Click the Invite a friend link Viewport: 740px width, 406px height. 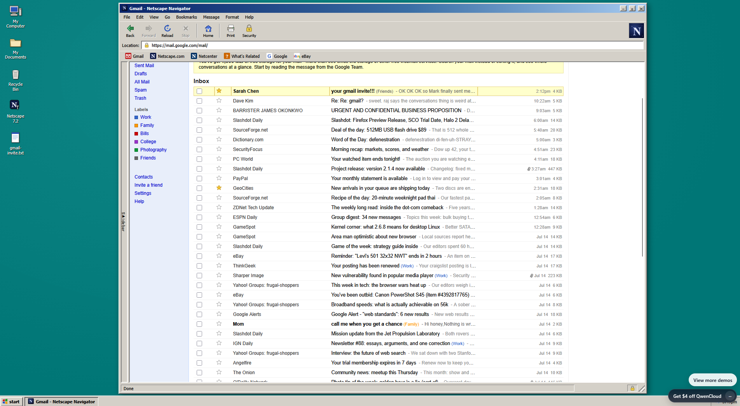[148, 185]
